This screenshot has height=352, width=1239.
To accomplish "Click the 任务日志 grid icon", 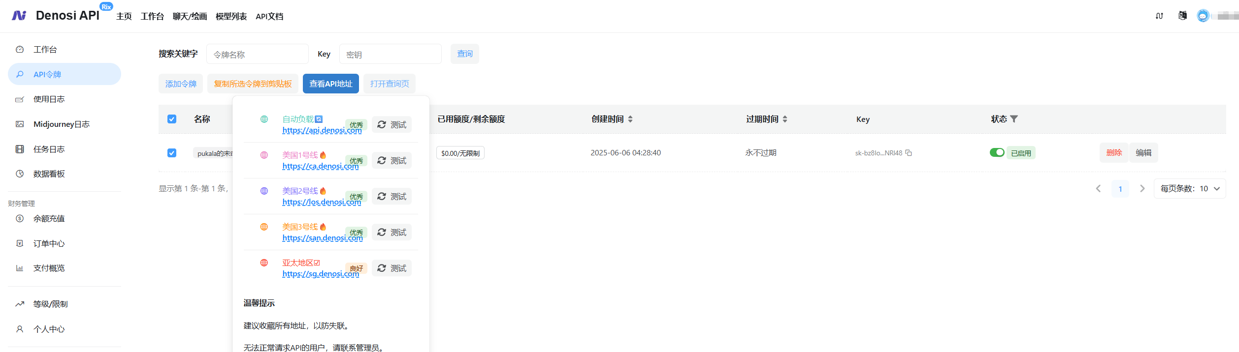I will coord(20,149).
